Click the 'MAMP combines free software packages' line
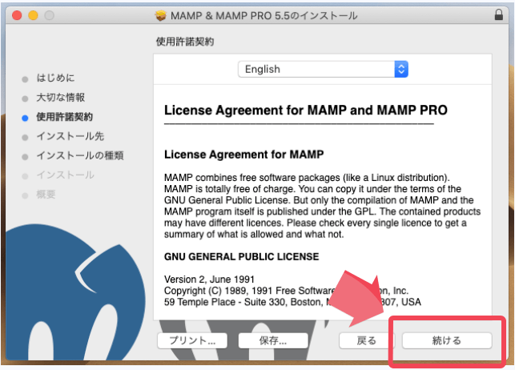 [x=307, y=178]
